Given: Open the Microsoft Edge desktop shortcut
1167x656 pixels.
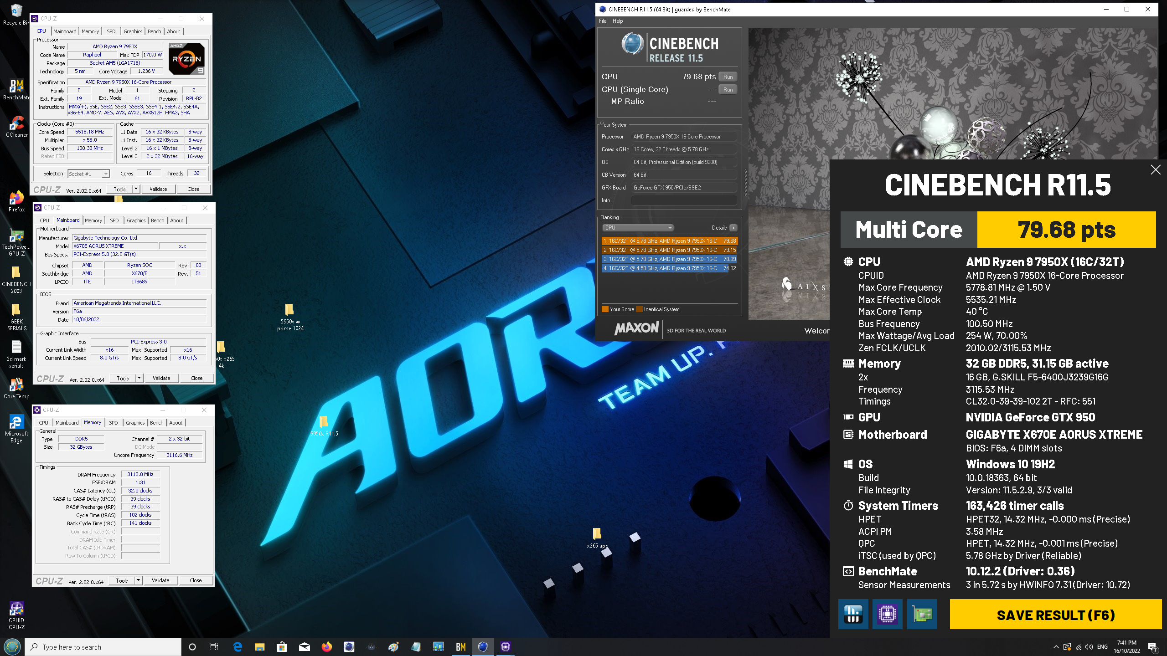Looking at the screenshot, I should [16, 429].
